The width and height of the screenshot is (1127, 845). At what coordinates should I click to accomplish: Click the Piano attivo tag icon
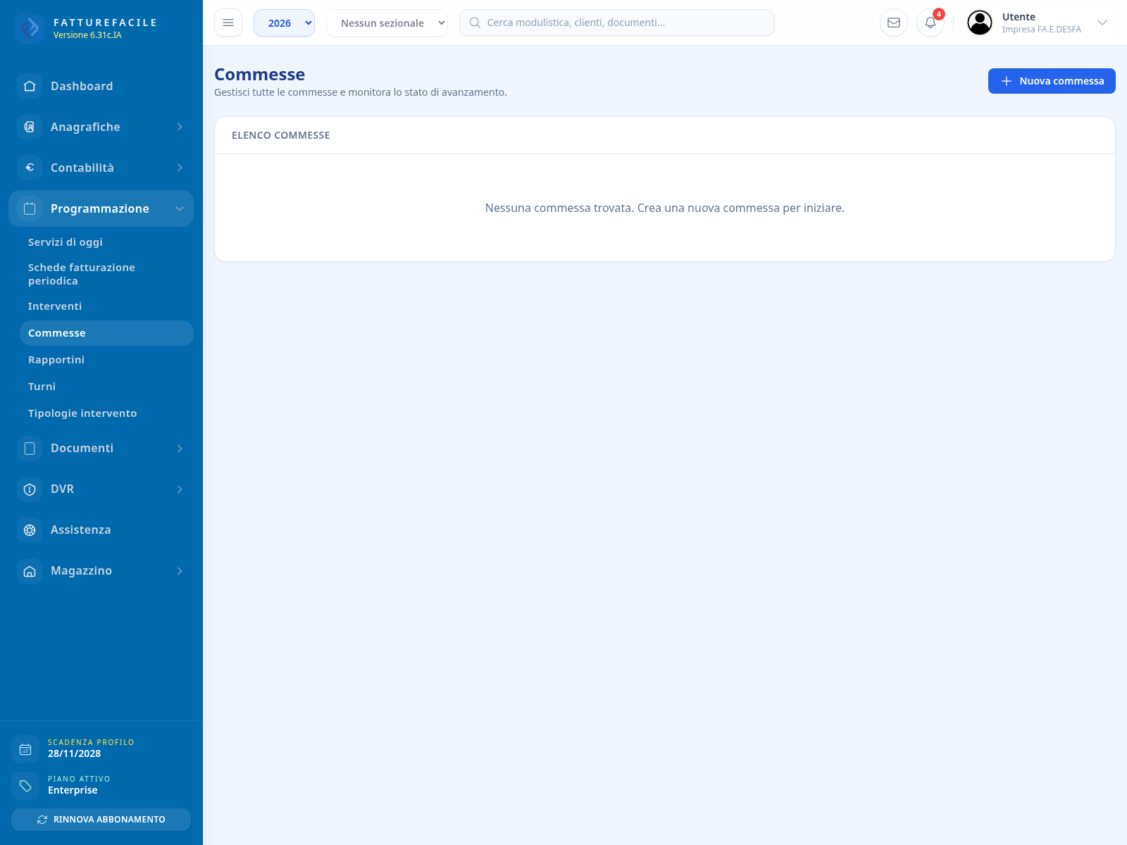pos(25,786)
